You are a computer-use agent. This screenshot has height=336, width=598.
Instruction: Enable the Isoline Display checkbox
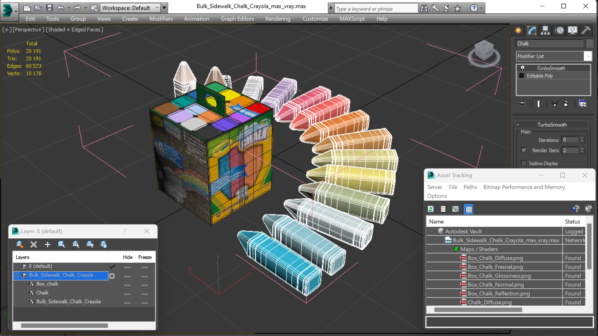524,163
